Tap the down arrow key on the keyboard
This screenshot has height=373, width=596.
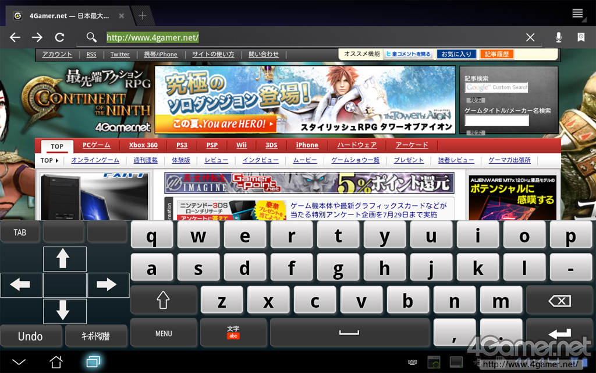tap(65, 311)
